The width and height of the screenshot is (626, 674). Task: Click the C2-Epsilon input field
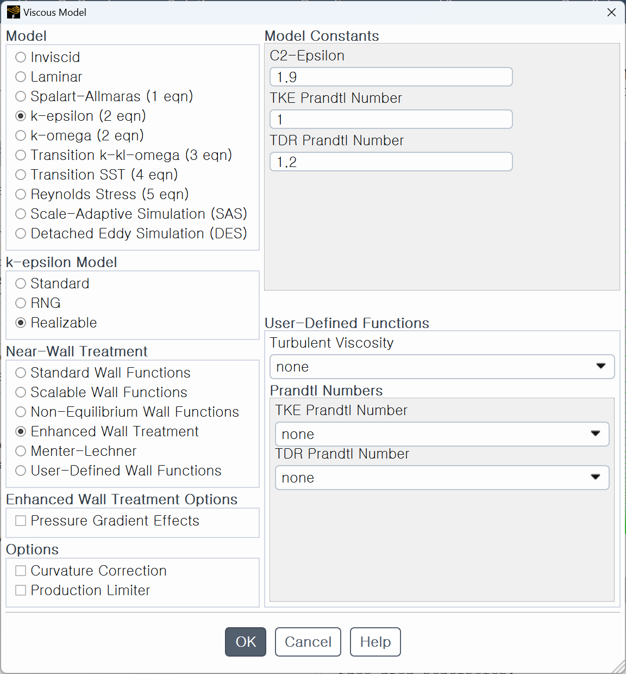click(x=391, y=77)
